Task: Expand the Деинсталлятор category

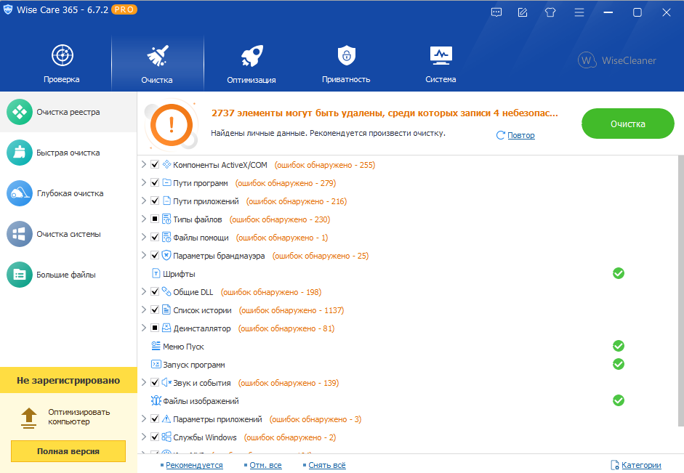Action: point(143,328)
